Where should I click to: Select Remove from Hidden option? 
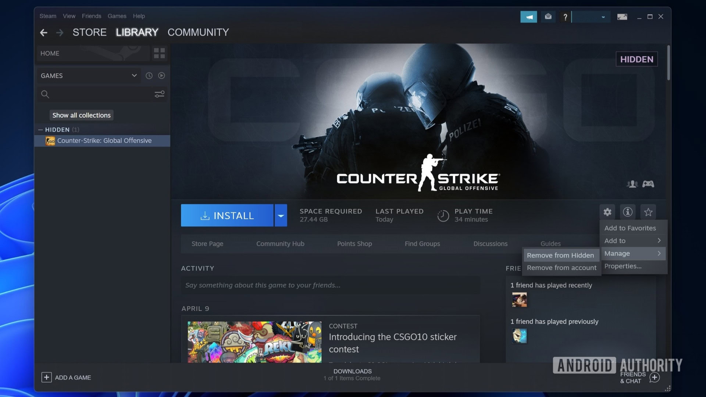(x=560, y=255)
